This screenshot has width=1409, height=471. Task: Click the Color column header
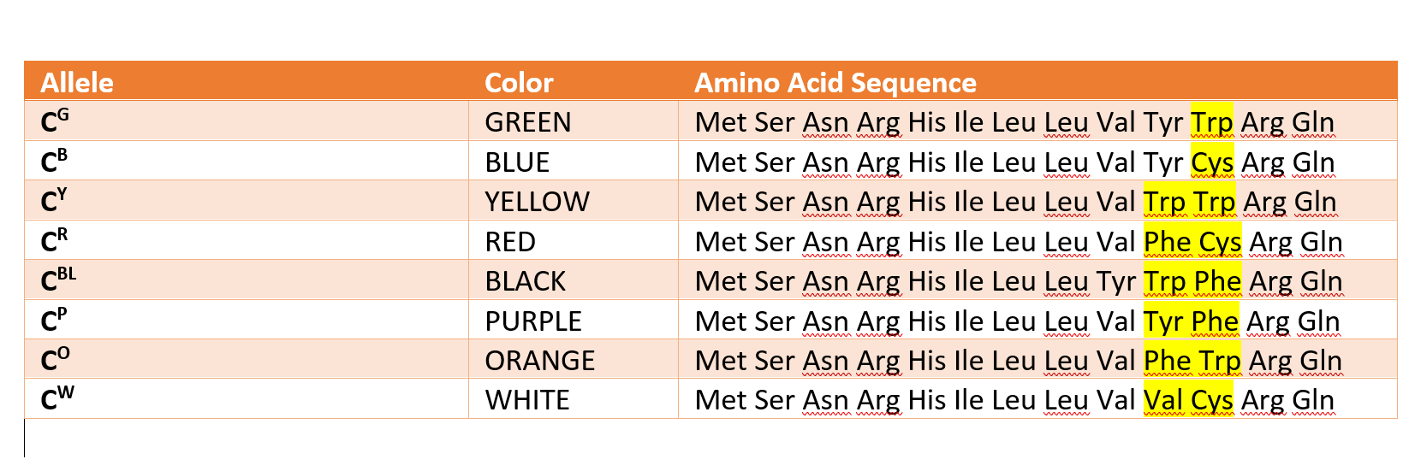pyautogui.click(x=519, y=83)
